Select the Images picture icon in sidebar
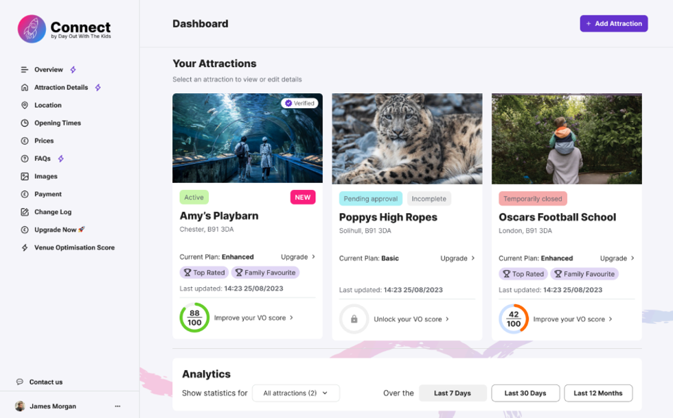This screenshot has width=673, height=418. (x=23, y=176)
